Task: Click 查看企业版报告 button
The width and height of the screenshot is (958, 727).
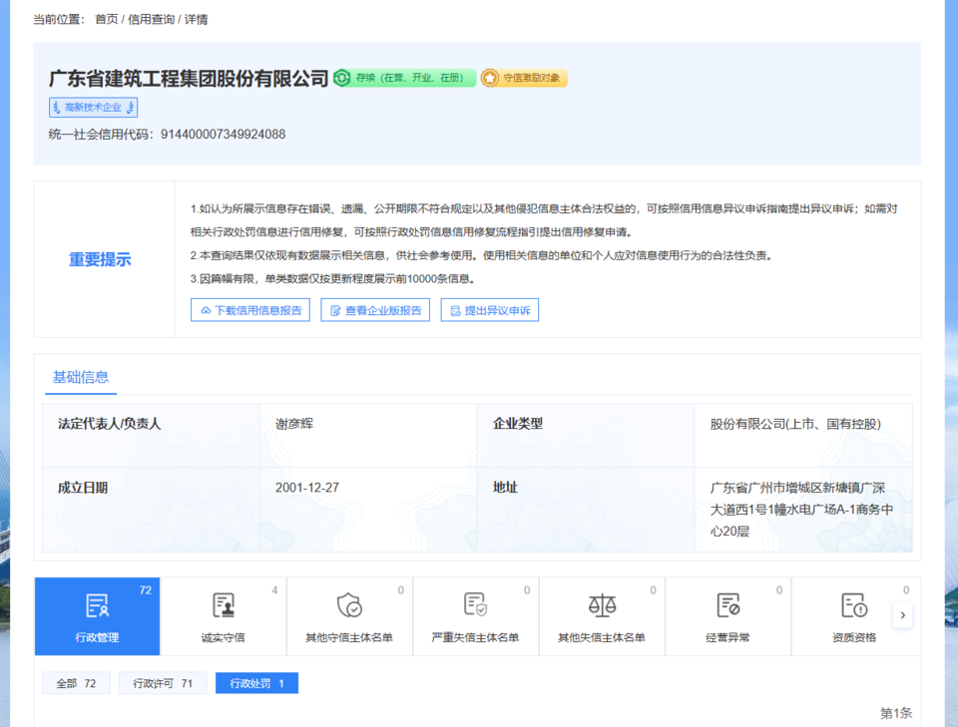Action: 375,310
